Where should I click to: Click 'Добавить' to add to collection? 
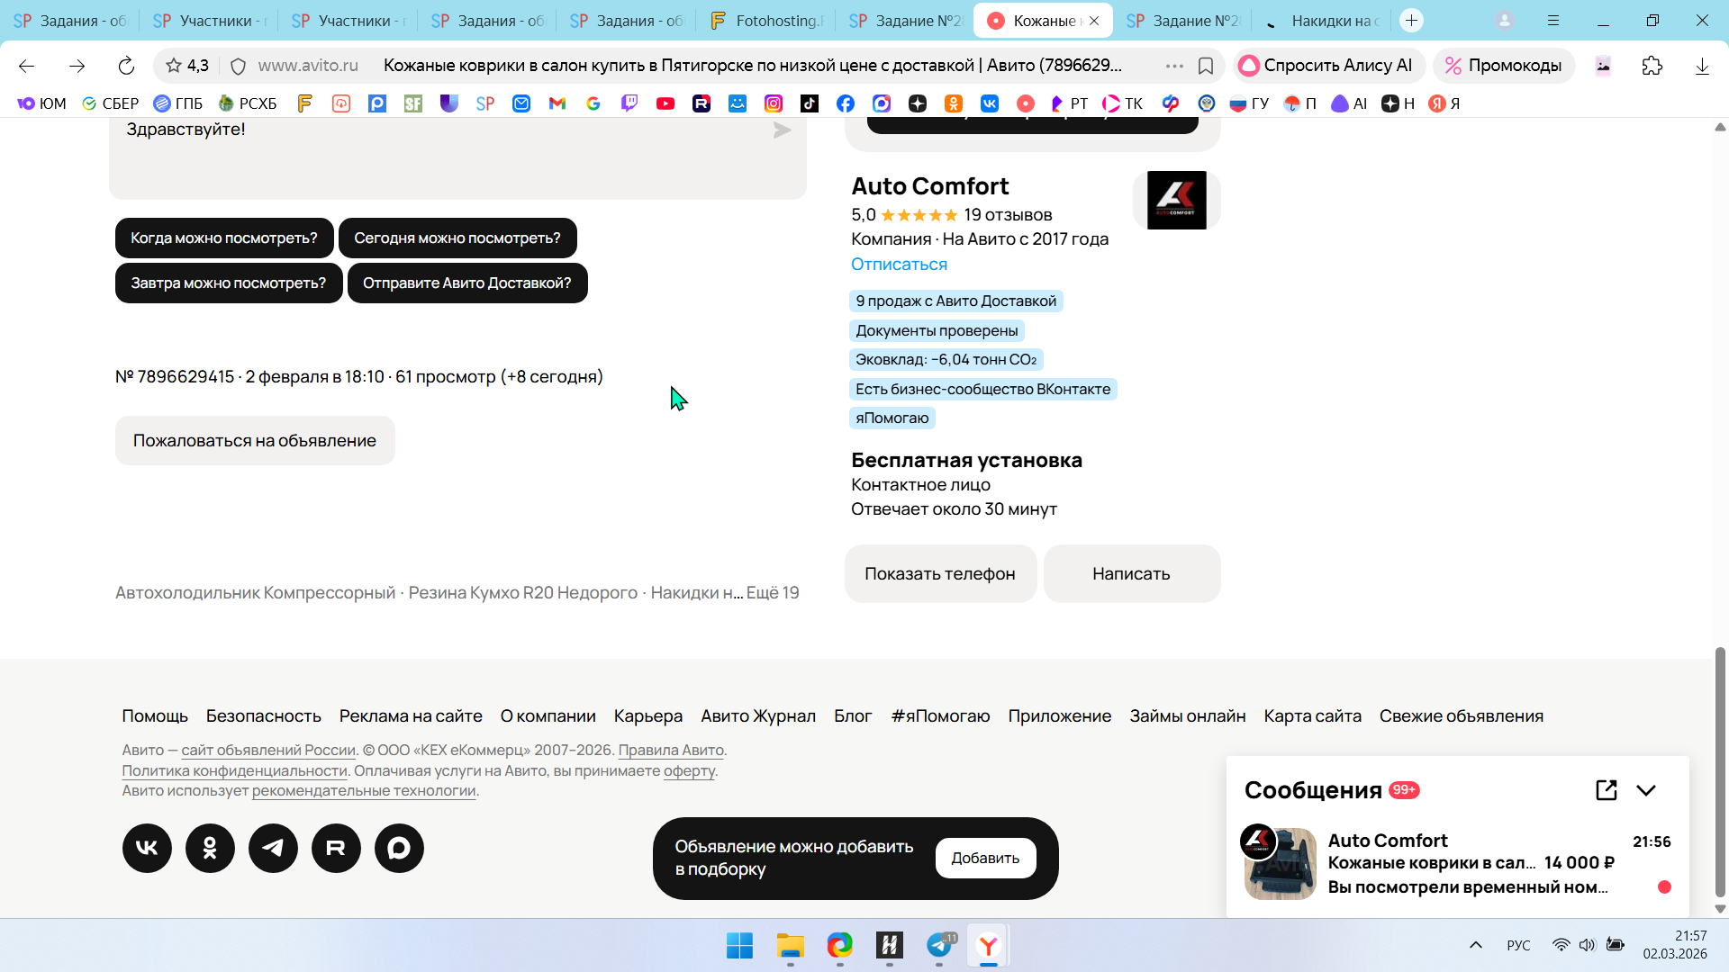click(985, 858)
